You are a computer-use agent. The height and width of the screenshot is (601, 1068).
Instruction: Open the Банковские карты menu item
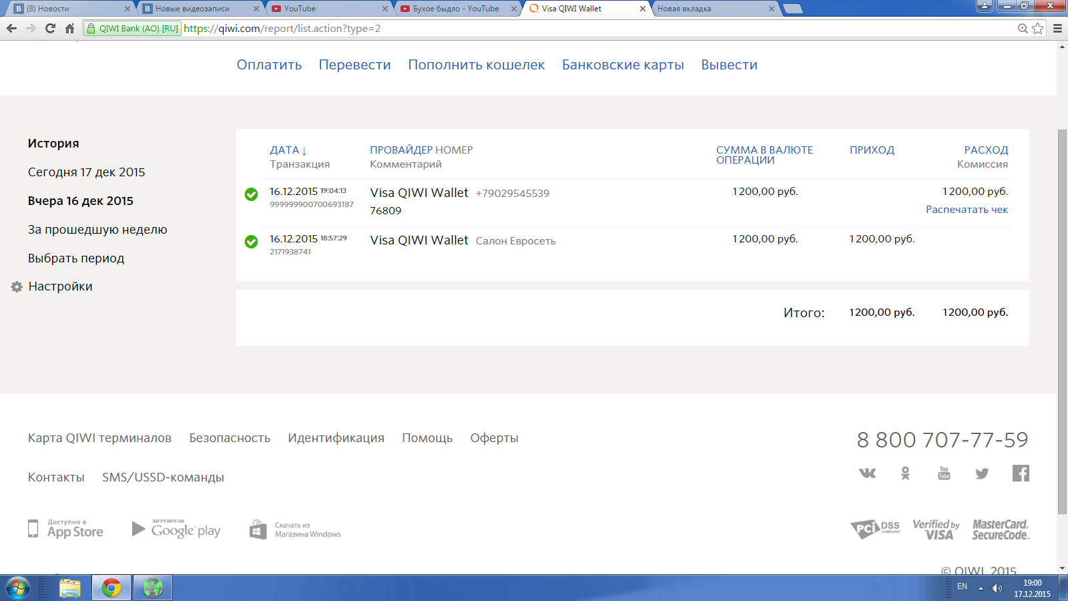[x=623, y=65]
